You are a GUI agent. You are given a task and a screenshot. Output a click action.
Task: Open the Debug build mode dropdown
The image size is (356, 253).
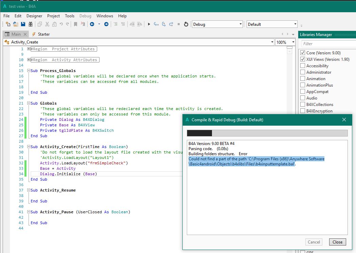coord(217,24)
